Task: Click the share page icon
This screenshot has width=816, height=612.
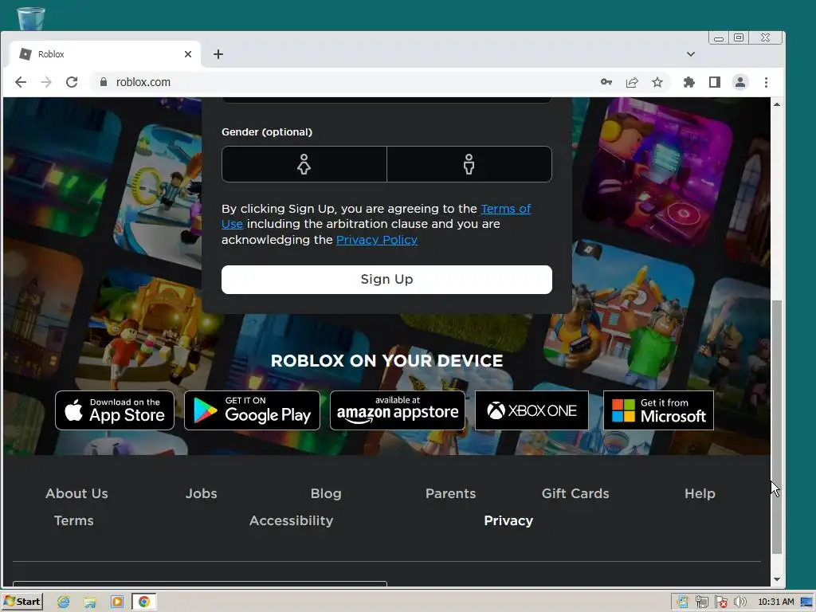Action: [632, 82]
